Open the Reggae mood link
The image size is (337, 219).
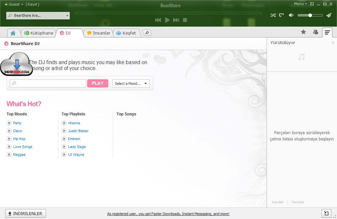pyautogui.click(x=19, y=155)
